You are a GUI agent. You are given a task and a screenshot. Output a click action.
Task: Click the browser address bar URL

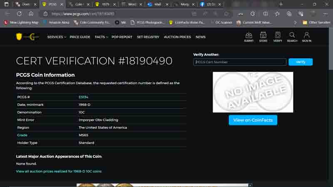[83, 14]
